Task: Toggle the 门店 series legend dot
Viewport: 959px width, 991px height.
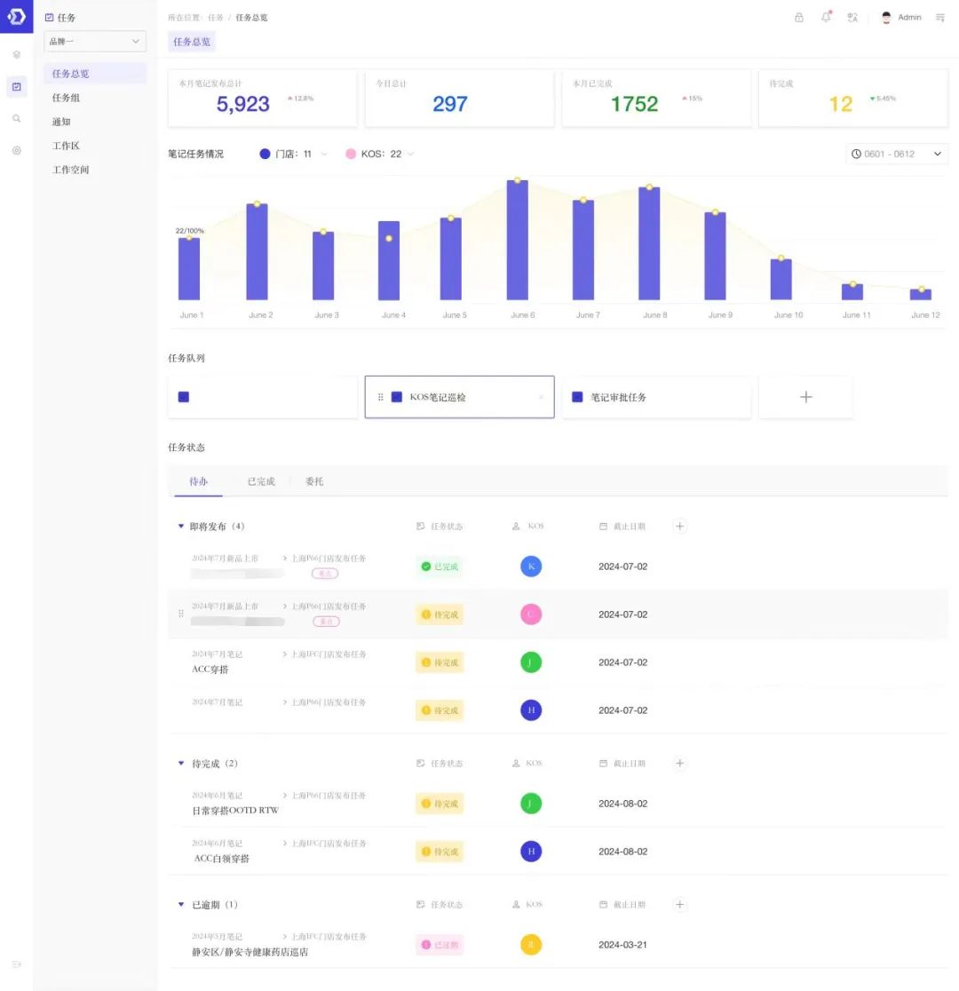Action: pos(265,154)
